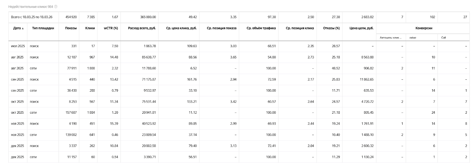This screenshot has width=476, height=166.
Task: Sort by Ср. объём трафика header
Action: tap(261, 28)
